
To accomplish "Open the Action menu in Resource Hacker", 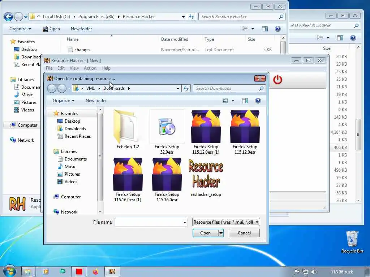I will click(90, 68).
